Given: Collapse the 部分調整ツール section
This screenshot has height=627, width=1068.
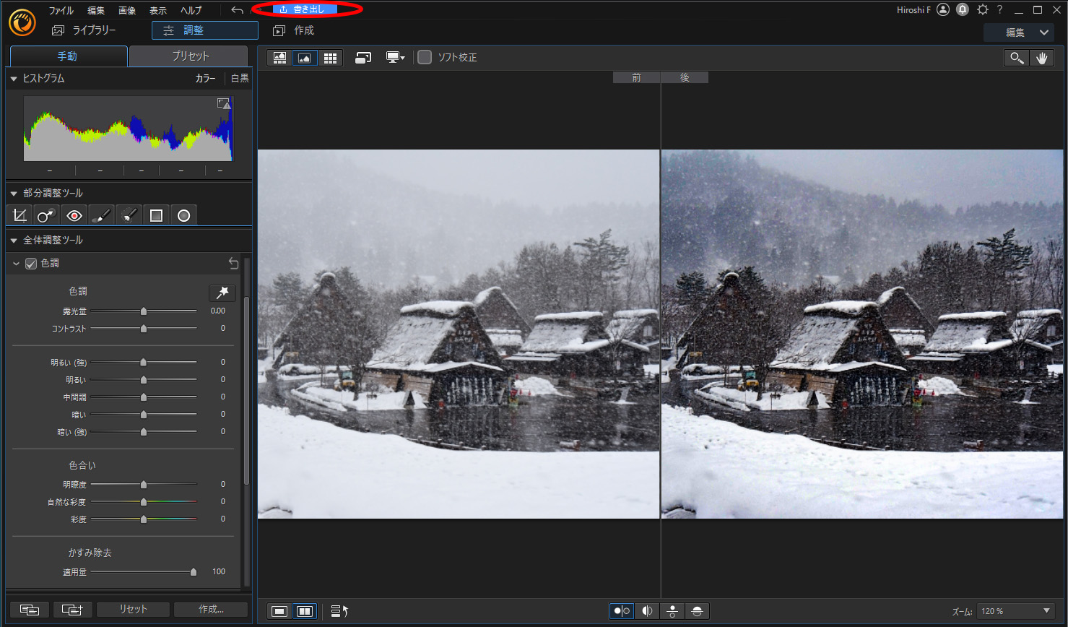Looking at the screenshot, I should [x=14, y=194].
